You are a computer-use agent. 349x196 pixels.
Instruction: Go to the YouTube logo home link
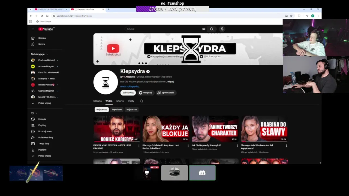coord(46,29)
